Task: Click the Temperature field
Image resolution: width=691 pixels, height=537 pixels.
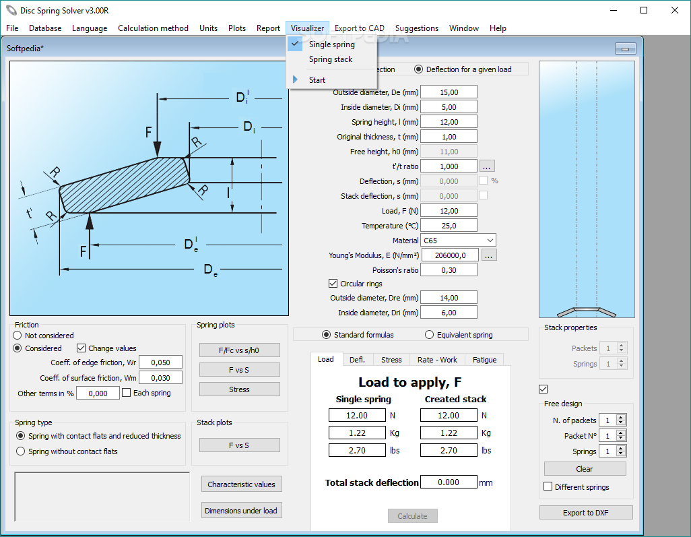Action: coord(449,225)
